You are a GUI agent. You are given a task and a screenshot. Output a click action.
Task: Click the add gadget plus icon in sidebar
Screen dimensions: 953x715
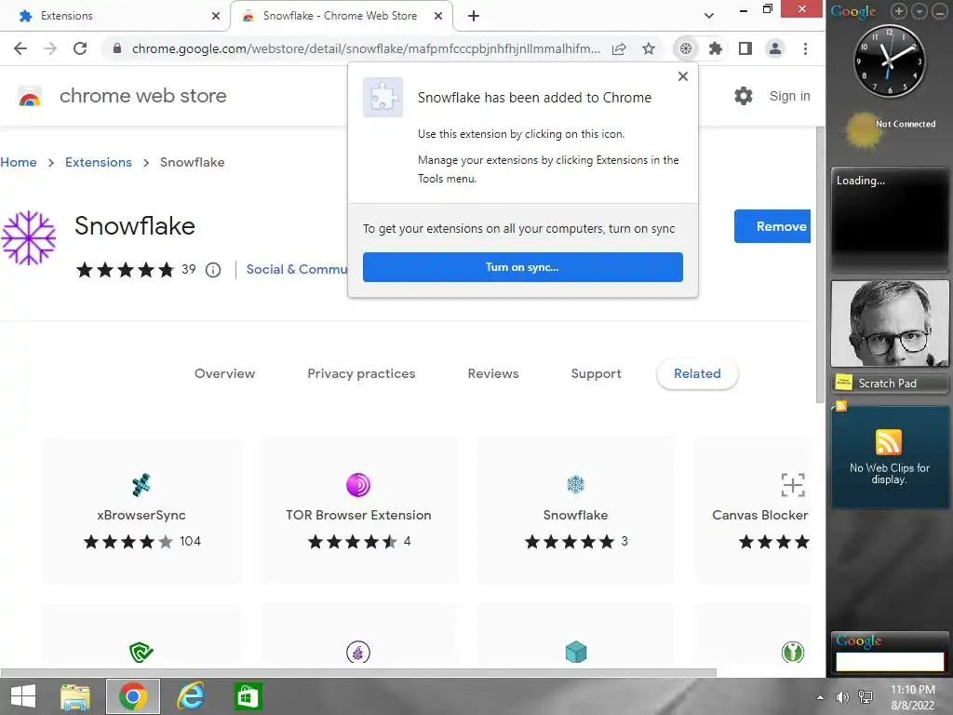[898, 11]
